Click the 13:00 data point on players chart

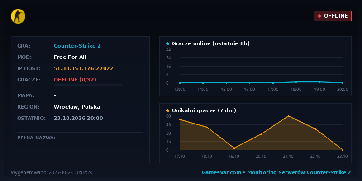[180, 83]
